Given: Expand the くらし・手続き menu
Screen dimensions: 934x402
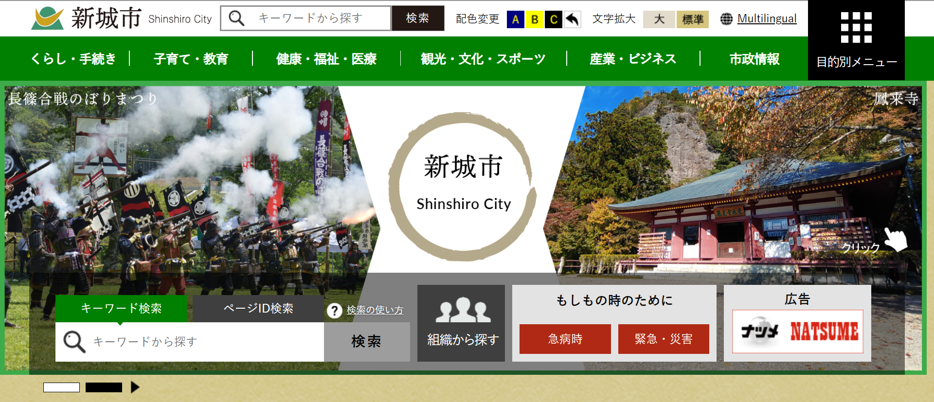Looking at the screenshot, I should (73, 59).
